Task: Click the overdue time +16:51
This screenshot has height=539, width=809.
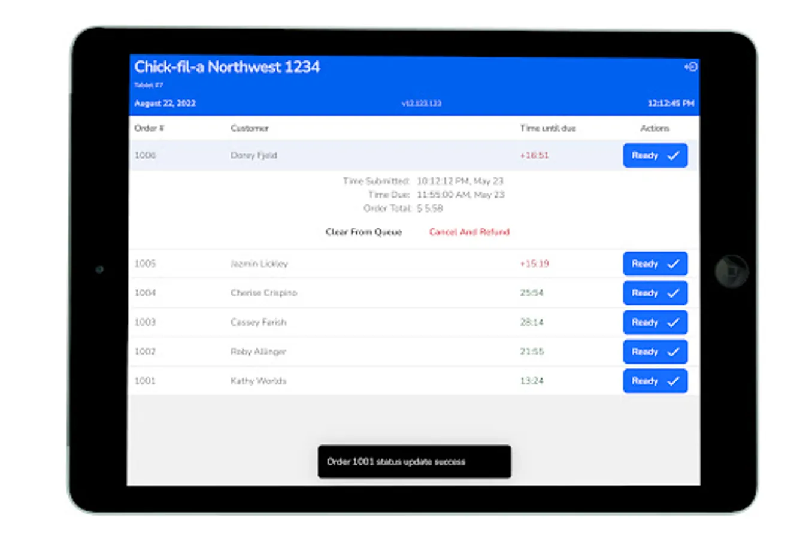Action: 534,155
